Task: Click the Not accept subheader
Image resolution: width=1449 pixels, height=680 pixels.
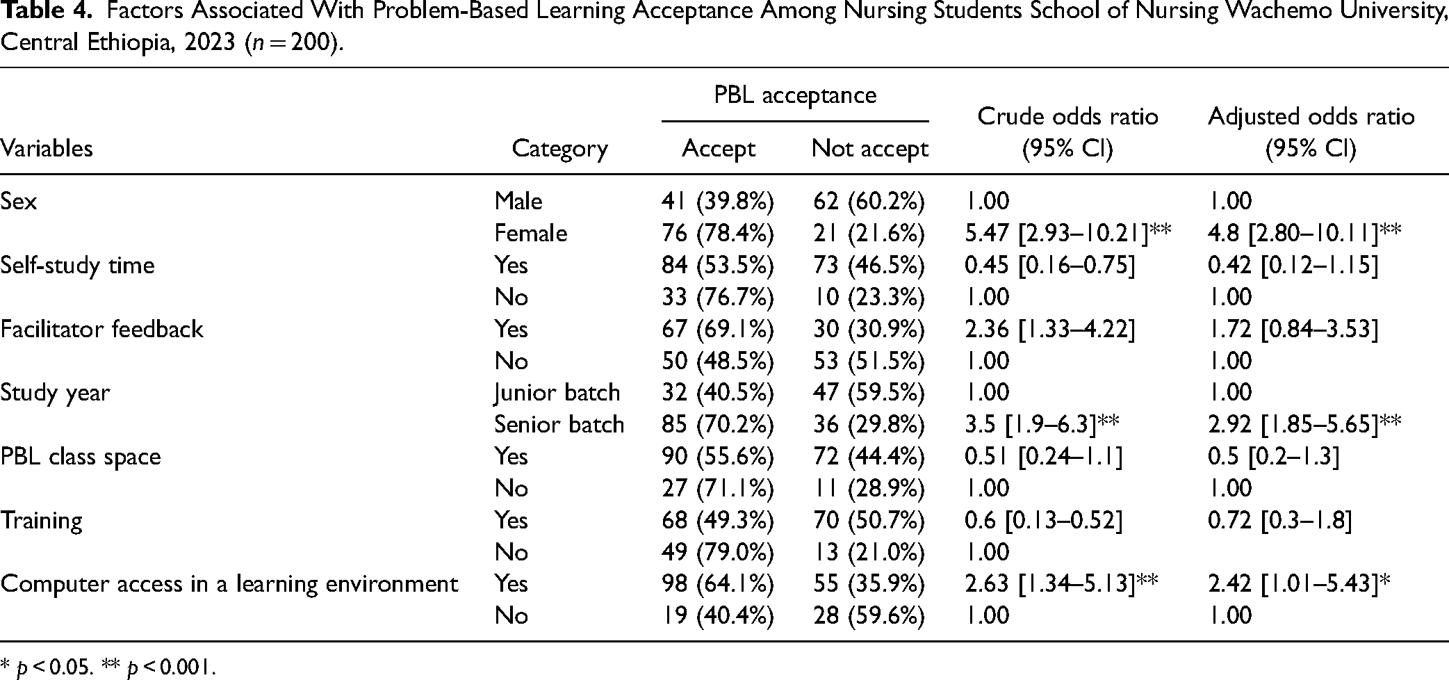Action: coord(869,148)
